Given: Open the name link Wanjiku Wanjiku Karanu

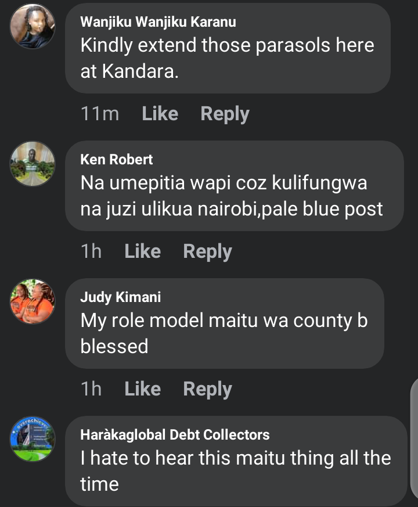Looking at the screenshot, I should tap(158, 22).
